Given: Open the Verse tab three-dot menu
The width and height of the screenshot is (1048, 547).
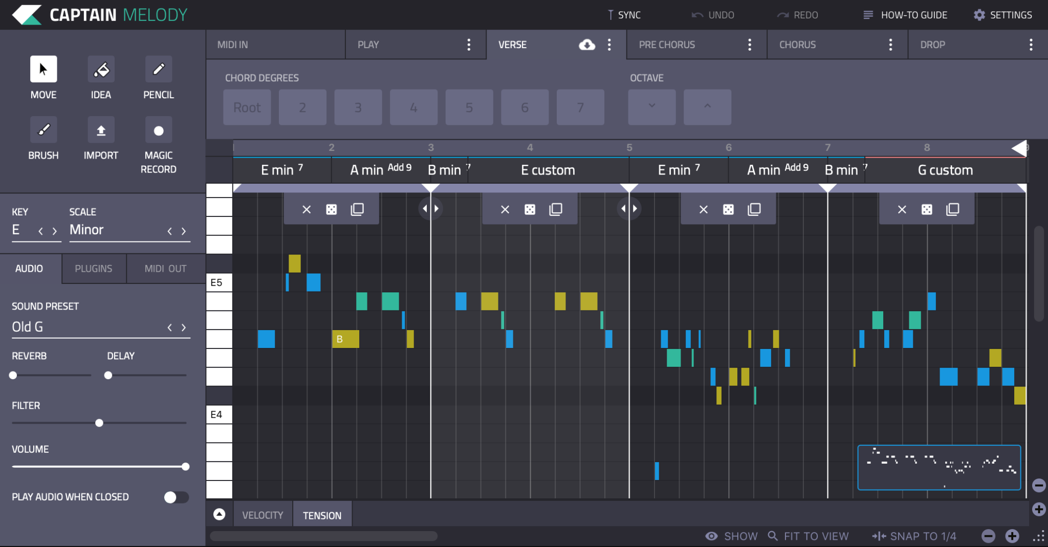Looking at the screenshot, I should tap(609, 45).
